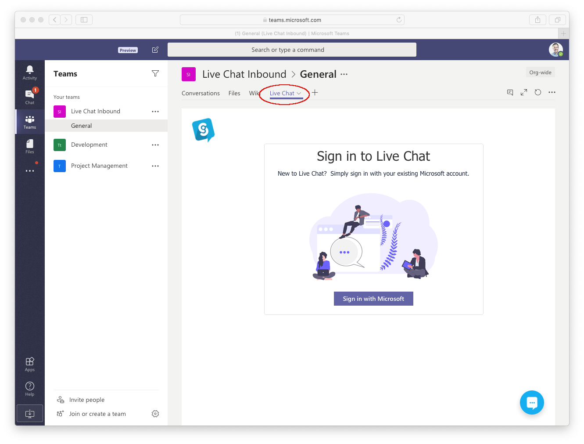Click the Safari forward arrow
The height and width of the screenshot is (444, 584).
click(66, 20)
